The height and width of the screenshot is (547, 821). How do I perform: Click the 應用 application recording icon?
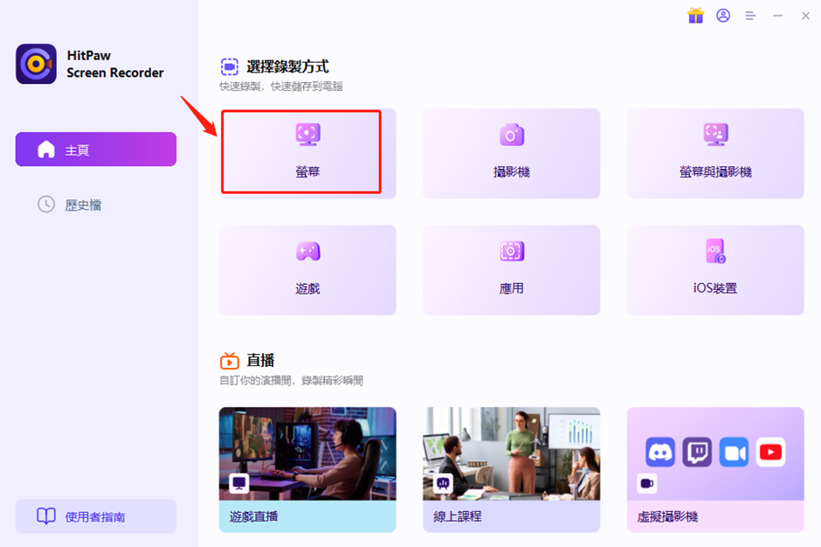[x=511, y=252]
